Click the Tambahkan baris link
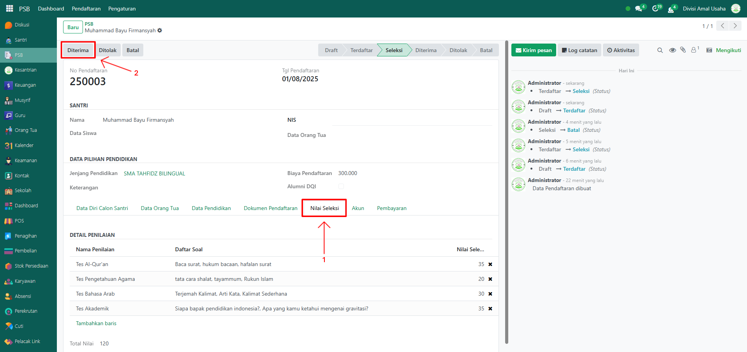 (x=96, y=324)
